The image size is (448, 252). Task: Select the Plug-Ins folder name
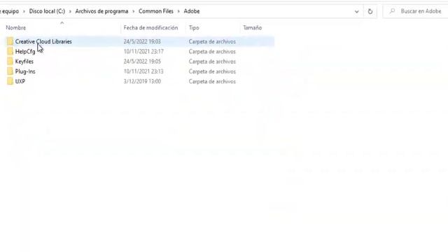25,71
